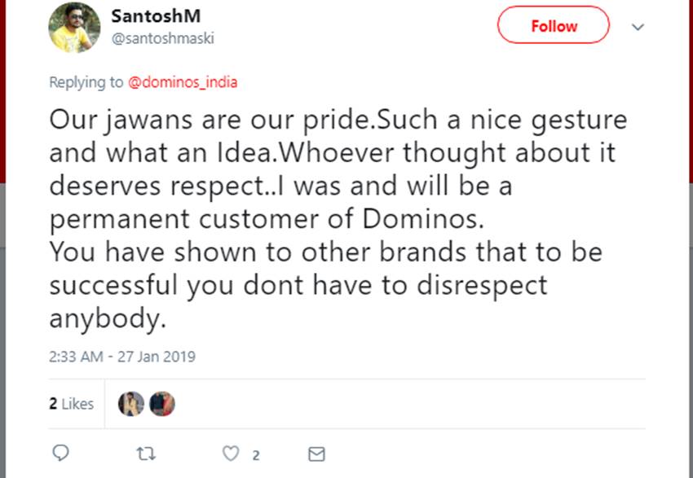Expand the tweet options chevron menu
The image size is (693, 478).
click(638, 27)
